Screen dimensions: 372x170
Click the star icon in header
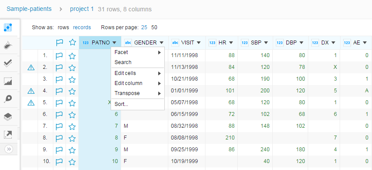pyautogui.click(x=73, y=43)
